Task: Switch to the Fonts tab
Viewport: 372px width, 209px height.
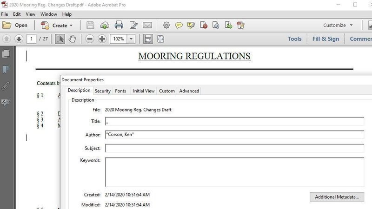Action: coord(120,91)
